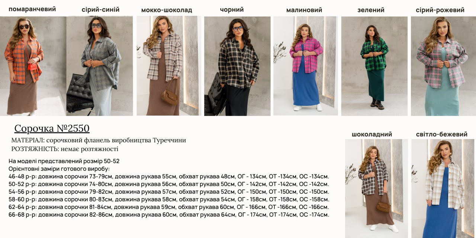
Task: Click the 54-56 size measurements row
Action: coord(169,192)
